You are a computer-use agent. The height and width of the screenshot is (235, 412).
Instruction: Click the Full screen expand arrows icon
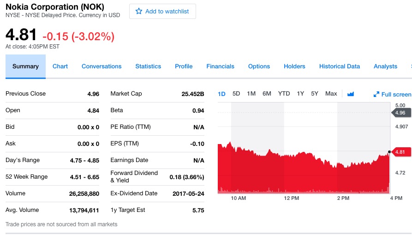[x=376, y=95]
